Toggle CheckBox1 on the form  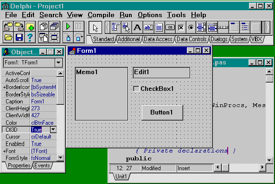136,89
